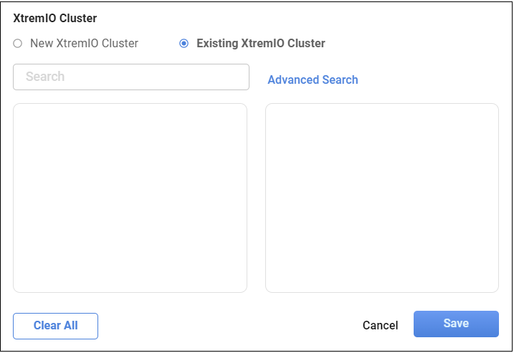Click inside the left empty list panel
The width and height of the screenshot is (514, 353).
pyautogui.click(x=130, y=198)
